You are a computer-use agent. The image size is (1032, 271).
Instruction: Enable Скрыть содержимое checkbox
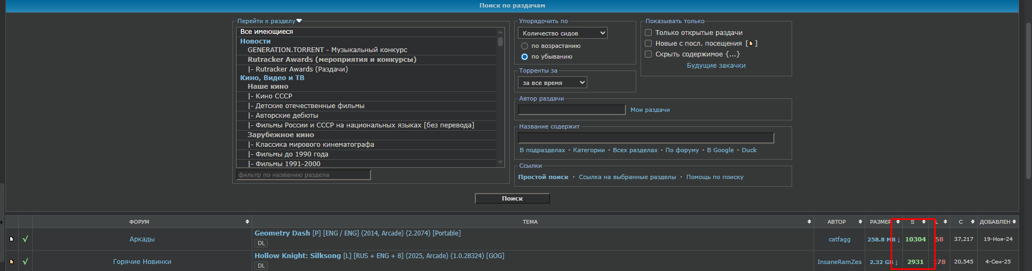pyautogui.click(x=648, y=54)
